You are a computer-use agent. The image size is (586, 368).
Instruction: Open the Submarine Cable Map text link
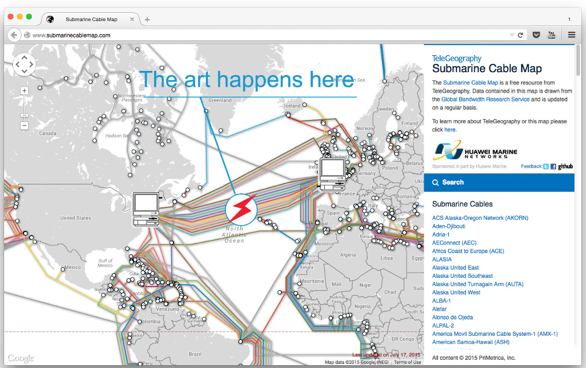[471, 83]
